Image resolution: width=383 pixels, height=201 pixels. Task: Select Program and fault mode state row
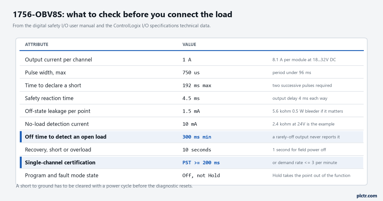[x=191, y=175]
